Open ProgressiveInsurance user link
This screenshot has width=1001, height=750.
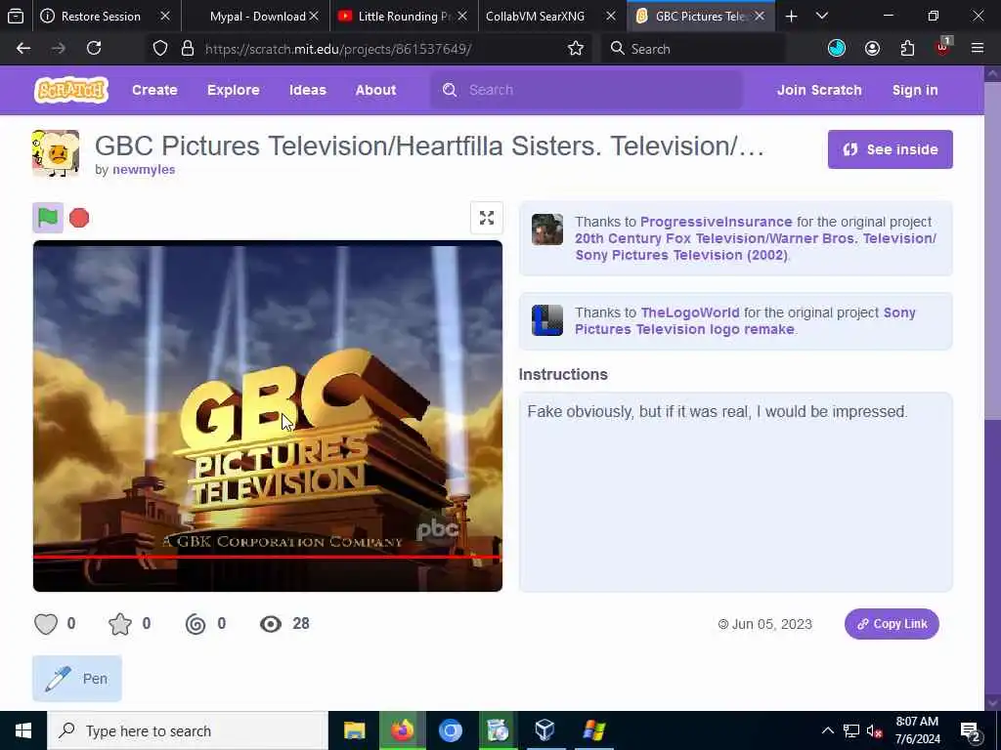tap(716, 222)
